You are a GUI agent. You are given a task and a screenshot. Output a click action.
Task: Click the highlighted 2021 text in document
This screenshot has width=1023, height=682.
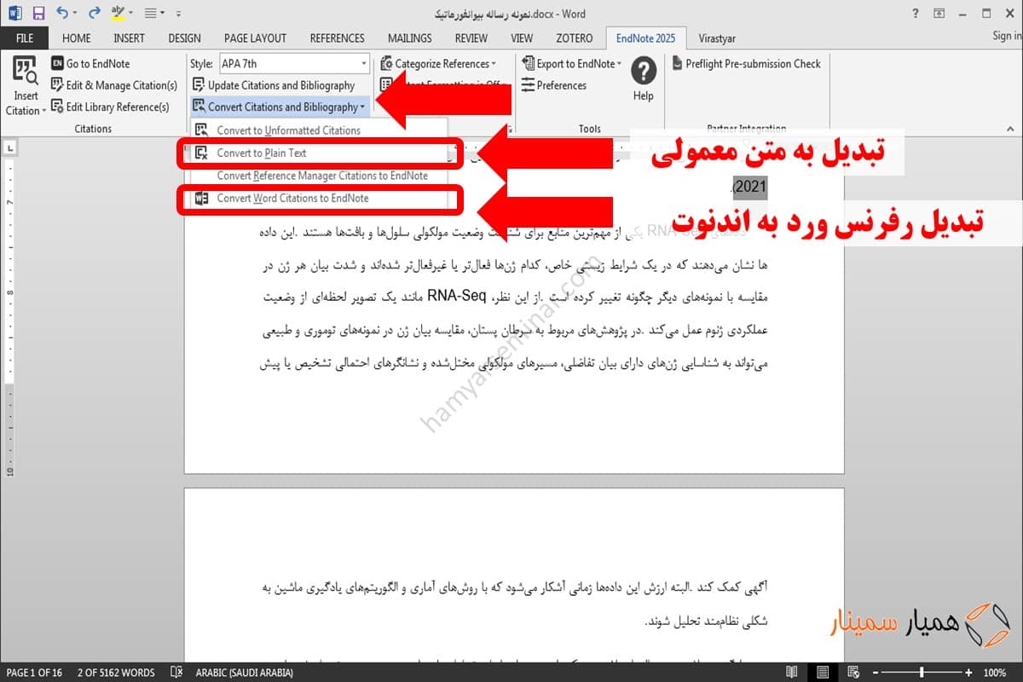point(750,187)
